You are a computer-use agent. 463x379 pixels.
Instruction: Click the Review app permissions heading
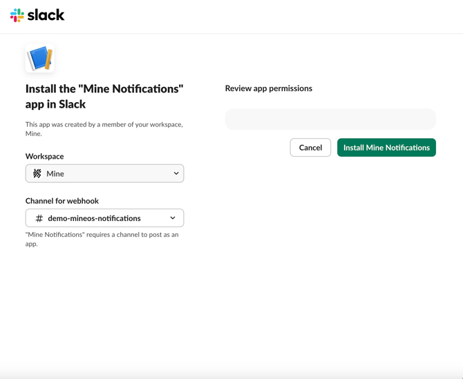click(x=268, y=88)
